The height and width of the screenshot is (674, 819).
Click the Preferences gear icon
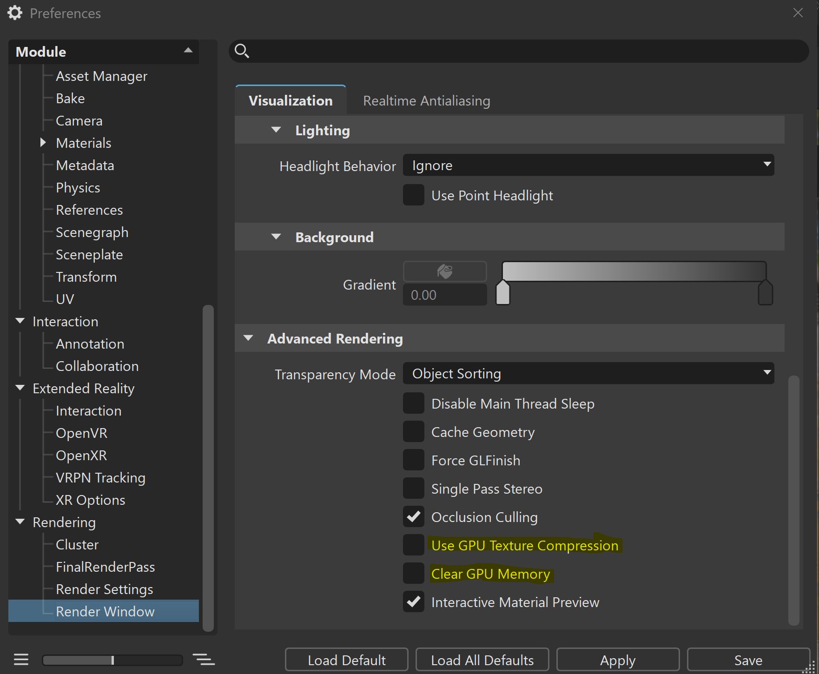15,13
